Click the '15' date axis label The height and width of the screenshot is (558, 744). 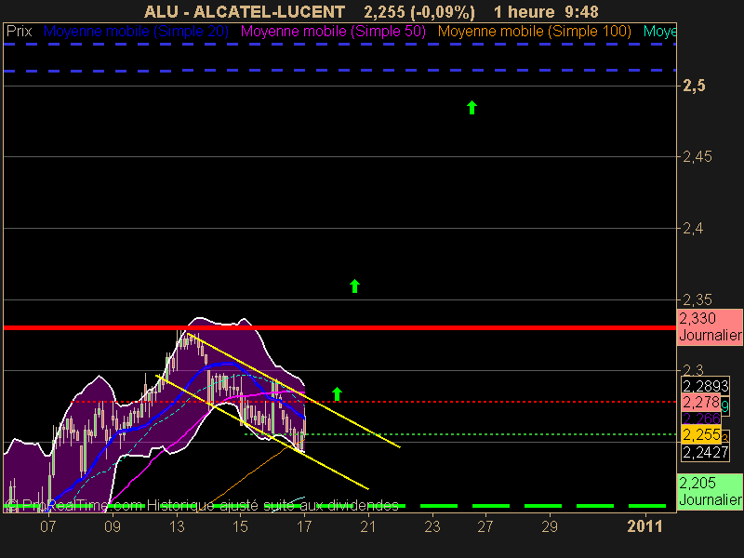[x=240, y=526]
